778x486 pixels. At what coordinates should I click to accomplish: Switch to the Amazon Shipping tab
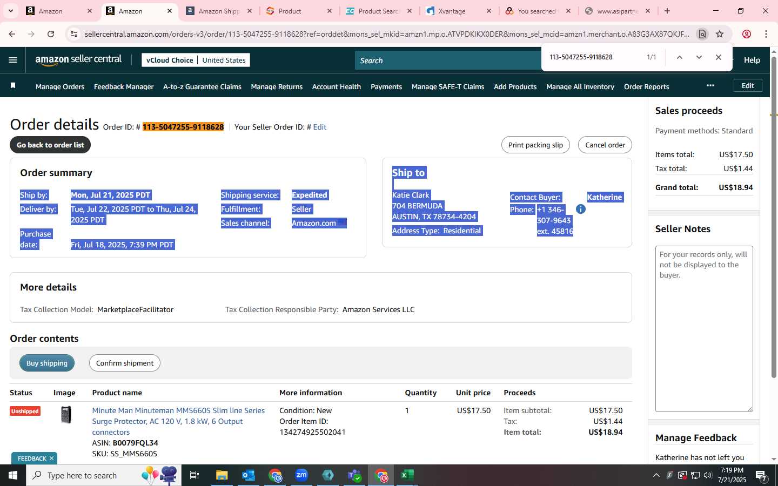(x=218, y=11)
